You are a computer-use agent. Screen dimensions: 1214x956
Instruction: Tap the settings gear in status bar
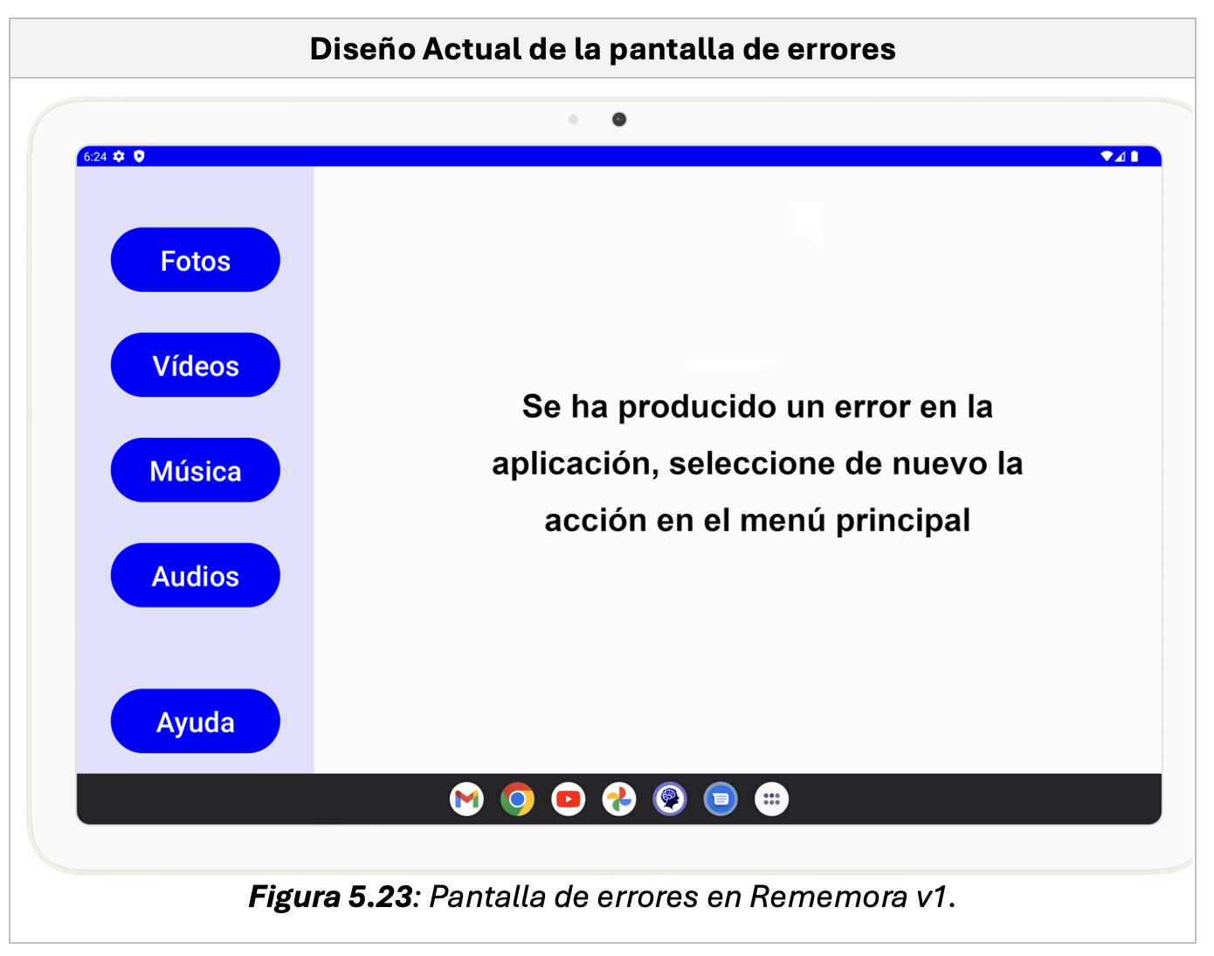[120, 156]
